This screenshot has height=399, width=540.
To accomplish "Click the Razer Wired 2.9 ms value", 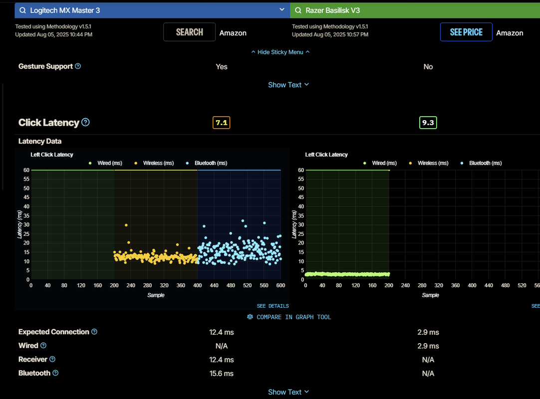I will point(428,346).
